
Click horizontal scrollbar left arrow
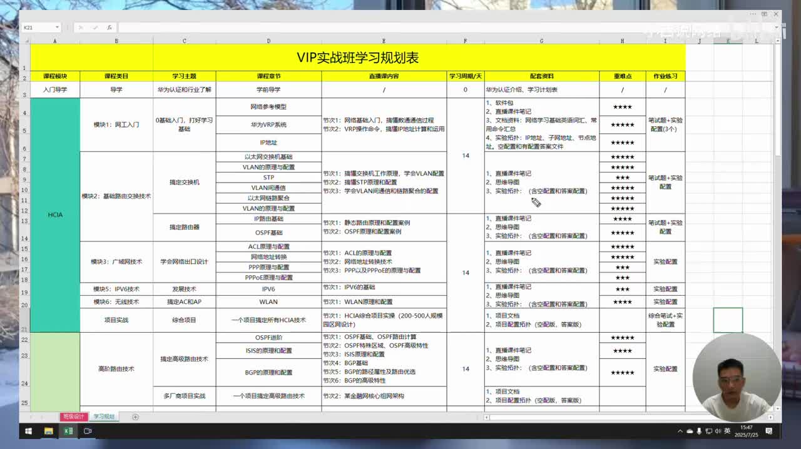point(487,417)
